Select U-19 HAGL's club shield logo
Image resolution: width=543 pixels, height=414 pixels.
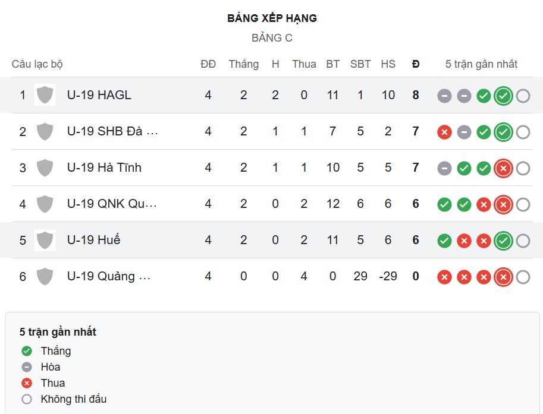click(x=45, y=94)
